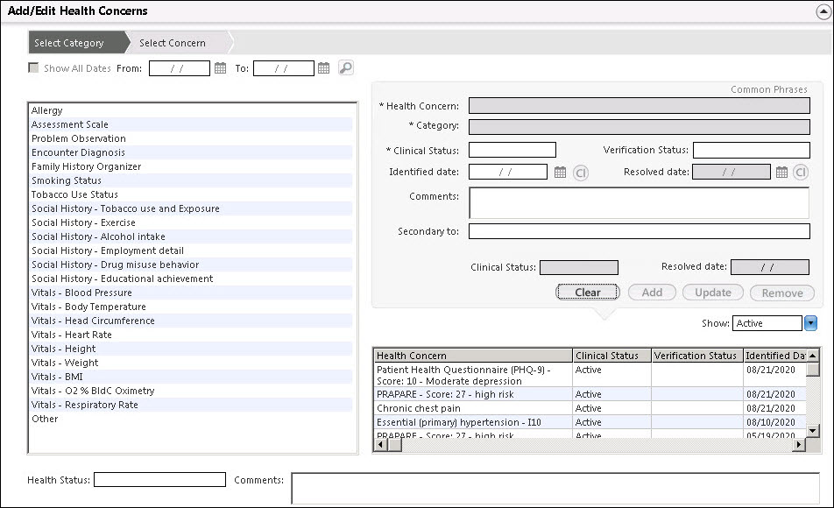834x508 pixels.
Task: Click the Category field
Action: coord(639,127)
